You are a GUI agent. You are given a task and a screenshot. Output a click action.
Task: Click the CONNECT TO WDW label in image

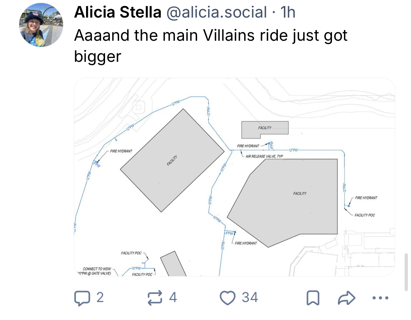97,269
